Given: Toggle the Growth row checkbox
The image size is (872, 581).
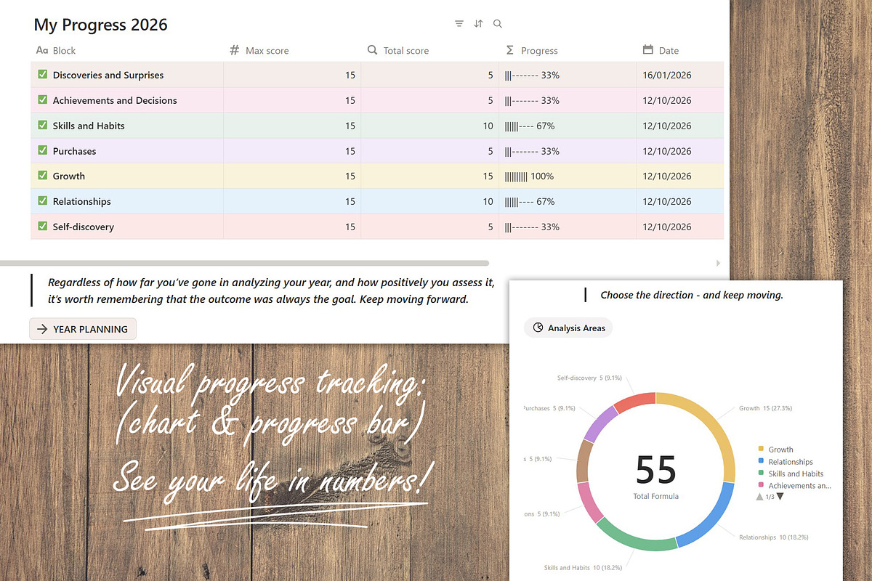Looking at the screenshot, I should coord(42,176).
